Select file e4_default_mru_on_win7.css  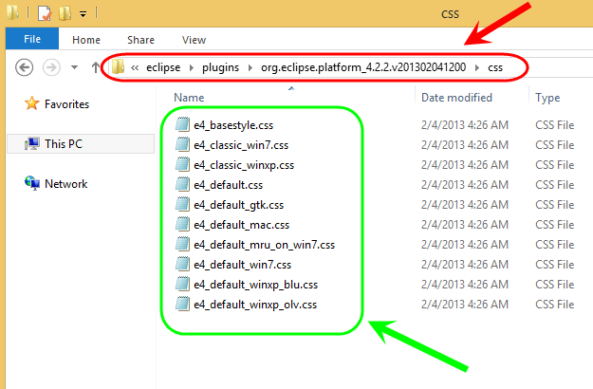tap(265, 245)
